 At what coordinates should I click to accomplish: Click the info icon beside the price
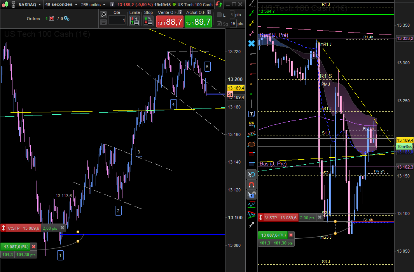112,5
